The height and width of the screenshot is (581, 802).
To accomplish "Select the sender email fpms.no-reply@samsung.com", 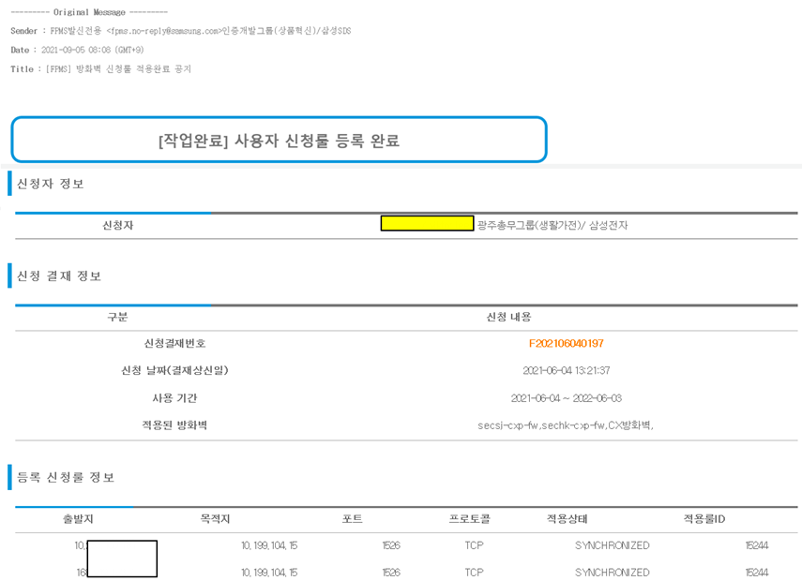I will (x=164, y=31).
